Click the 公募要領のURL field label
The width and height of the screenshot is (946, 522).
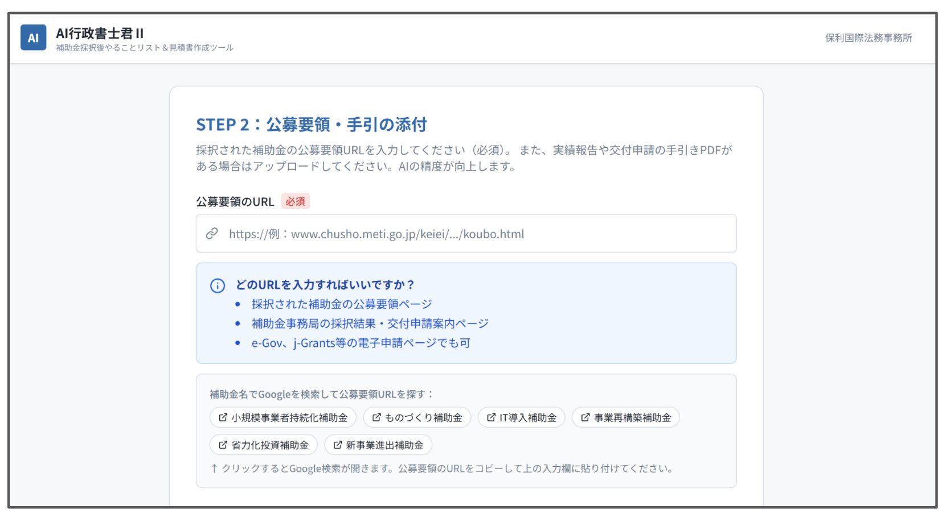pyautogui.click(x=235, y=202)
